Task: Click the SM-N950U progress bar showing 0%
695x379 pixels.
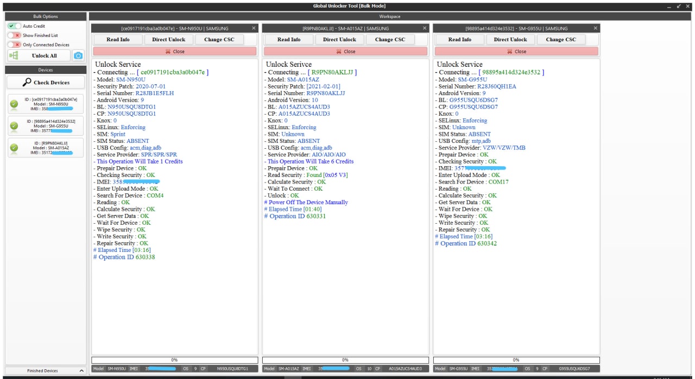Action: pyautogui.click(x=174, y=360)
